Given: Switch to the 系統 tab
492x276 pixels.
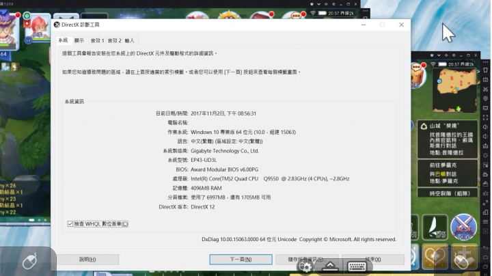Looking at the screenshot, I should coord(63,40).
